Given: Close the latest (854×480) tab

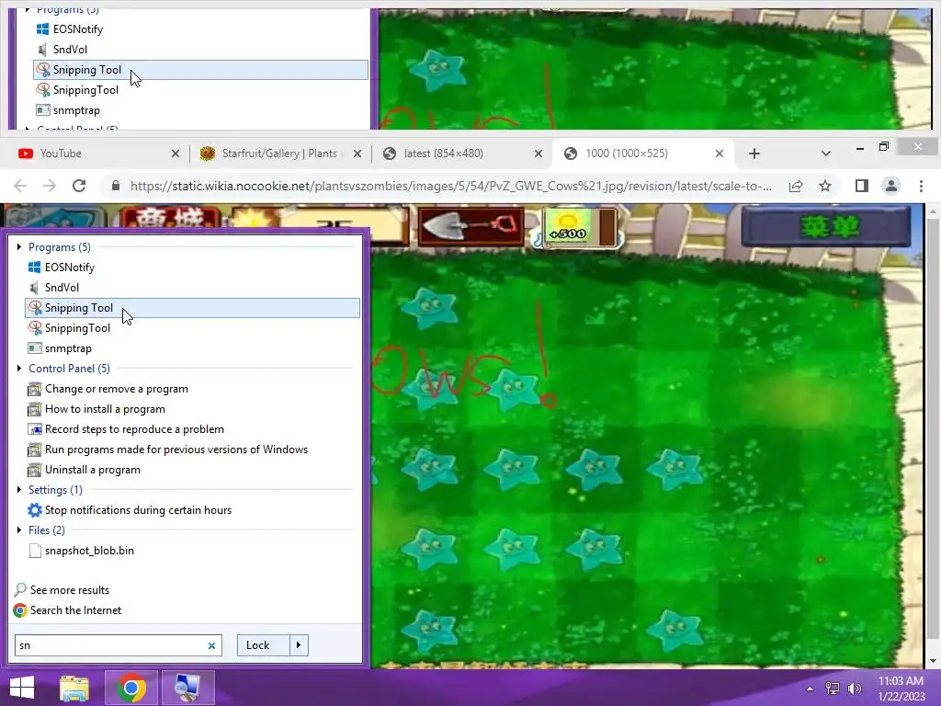Looking at the screenshot, I should pyautogui.click(x=539, y=154).
